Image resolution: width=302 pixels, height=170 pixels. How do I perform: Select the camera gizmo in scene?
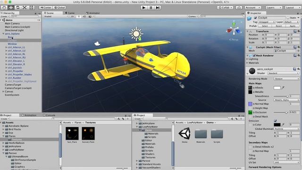(97, 44)
